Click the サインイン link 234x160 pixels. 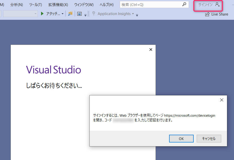click(205, 5)
